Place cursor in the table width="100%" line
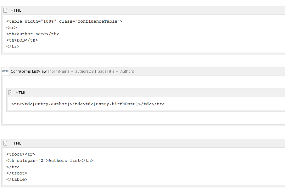 pos(64,21)
